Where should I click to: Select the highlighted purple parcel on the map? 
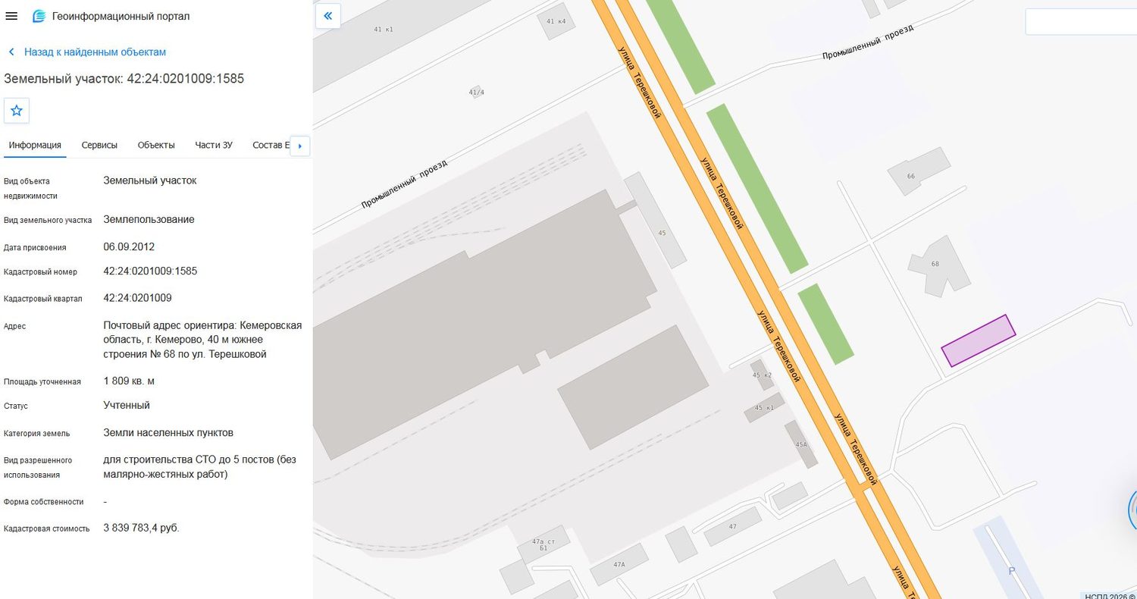tap(979, 340)
